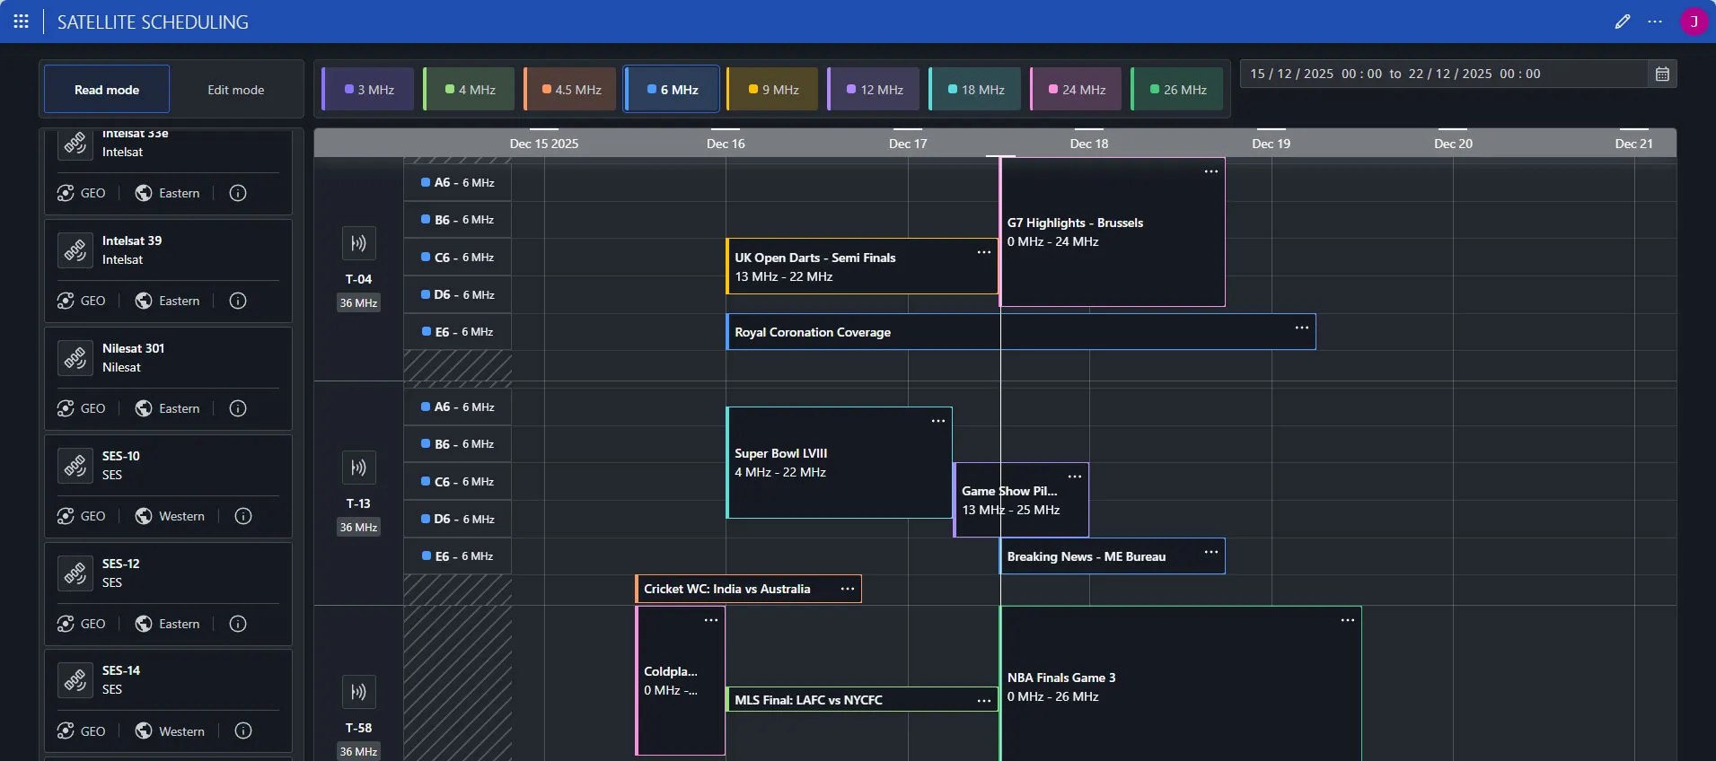Show info for SES-12 satellite
Screen dimensions: 1716x761
pyautogui.click(x=238, y=624)
